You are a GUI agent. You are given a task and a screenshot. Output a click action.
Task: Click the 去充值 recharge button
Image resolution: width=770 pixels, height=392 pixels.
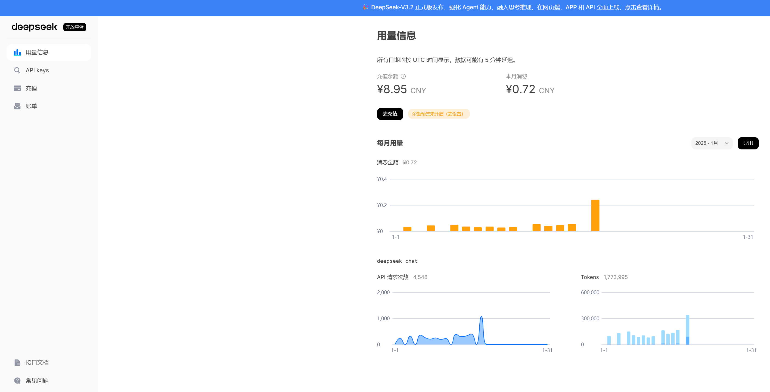pyautogui.click(x=390, y=114)
